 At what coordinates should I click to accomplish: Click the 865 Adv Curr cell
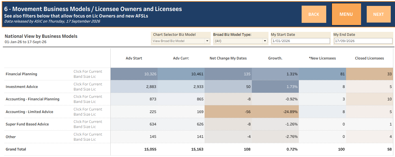[x=181, y=99]
